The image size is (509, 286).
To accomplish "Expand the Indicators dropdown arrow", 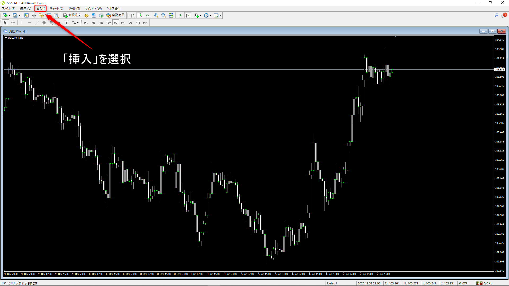I will [201, 15].
